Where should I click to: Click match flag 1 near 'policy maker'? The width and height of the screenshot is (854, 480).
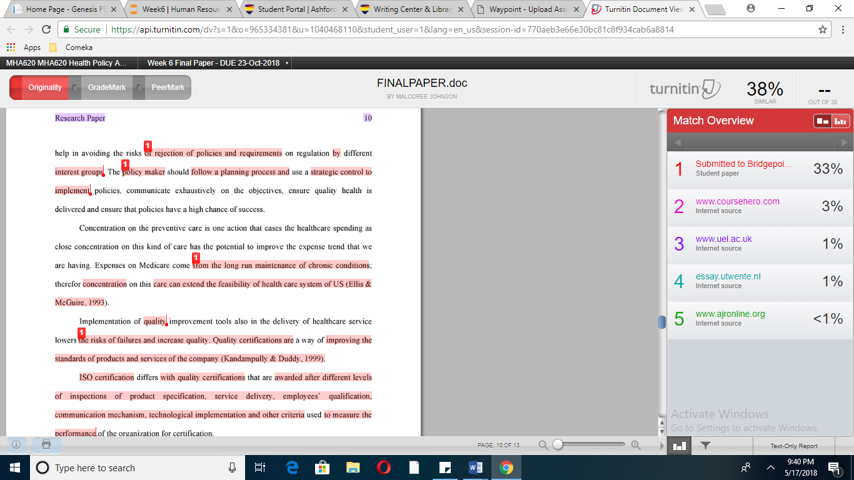click(125, 165)
